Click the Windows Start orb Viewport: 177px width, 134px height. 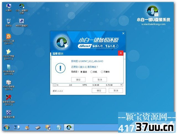(x=7, y=128)
